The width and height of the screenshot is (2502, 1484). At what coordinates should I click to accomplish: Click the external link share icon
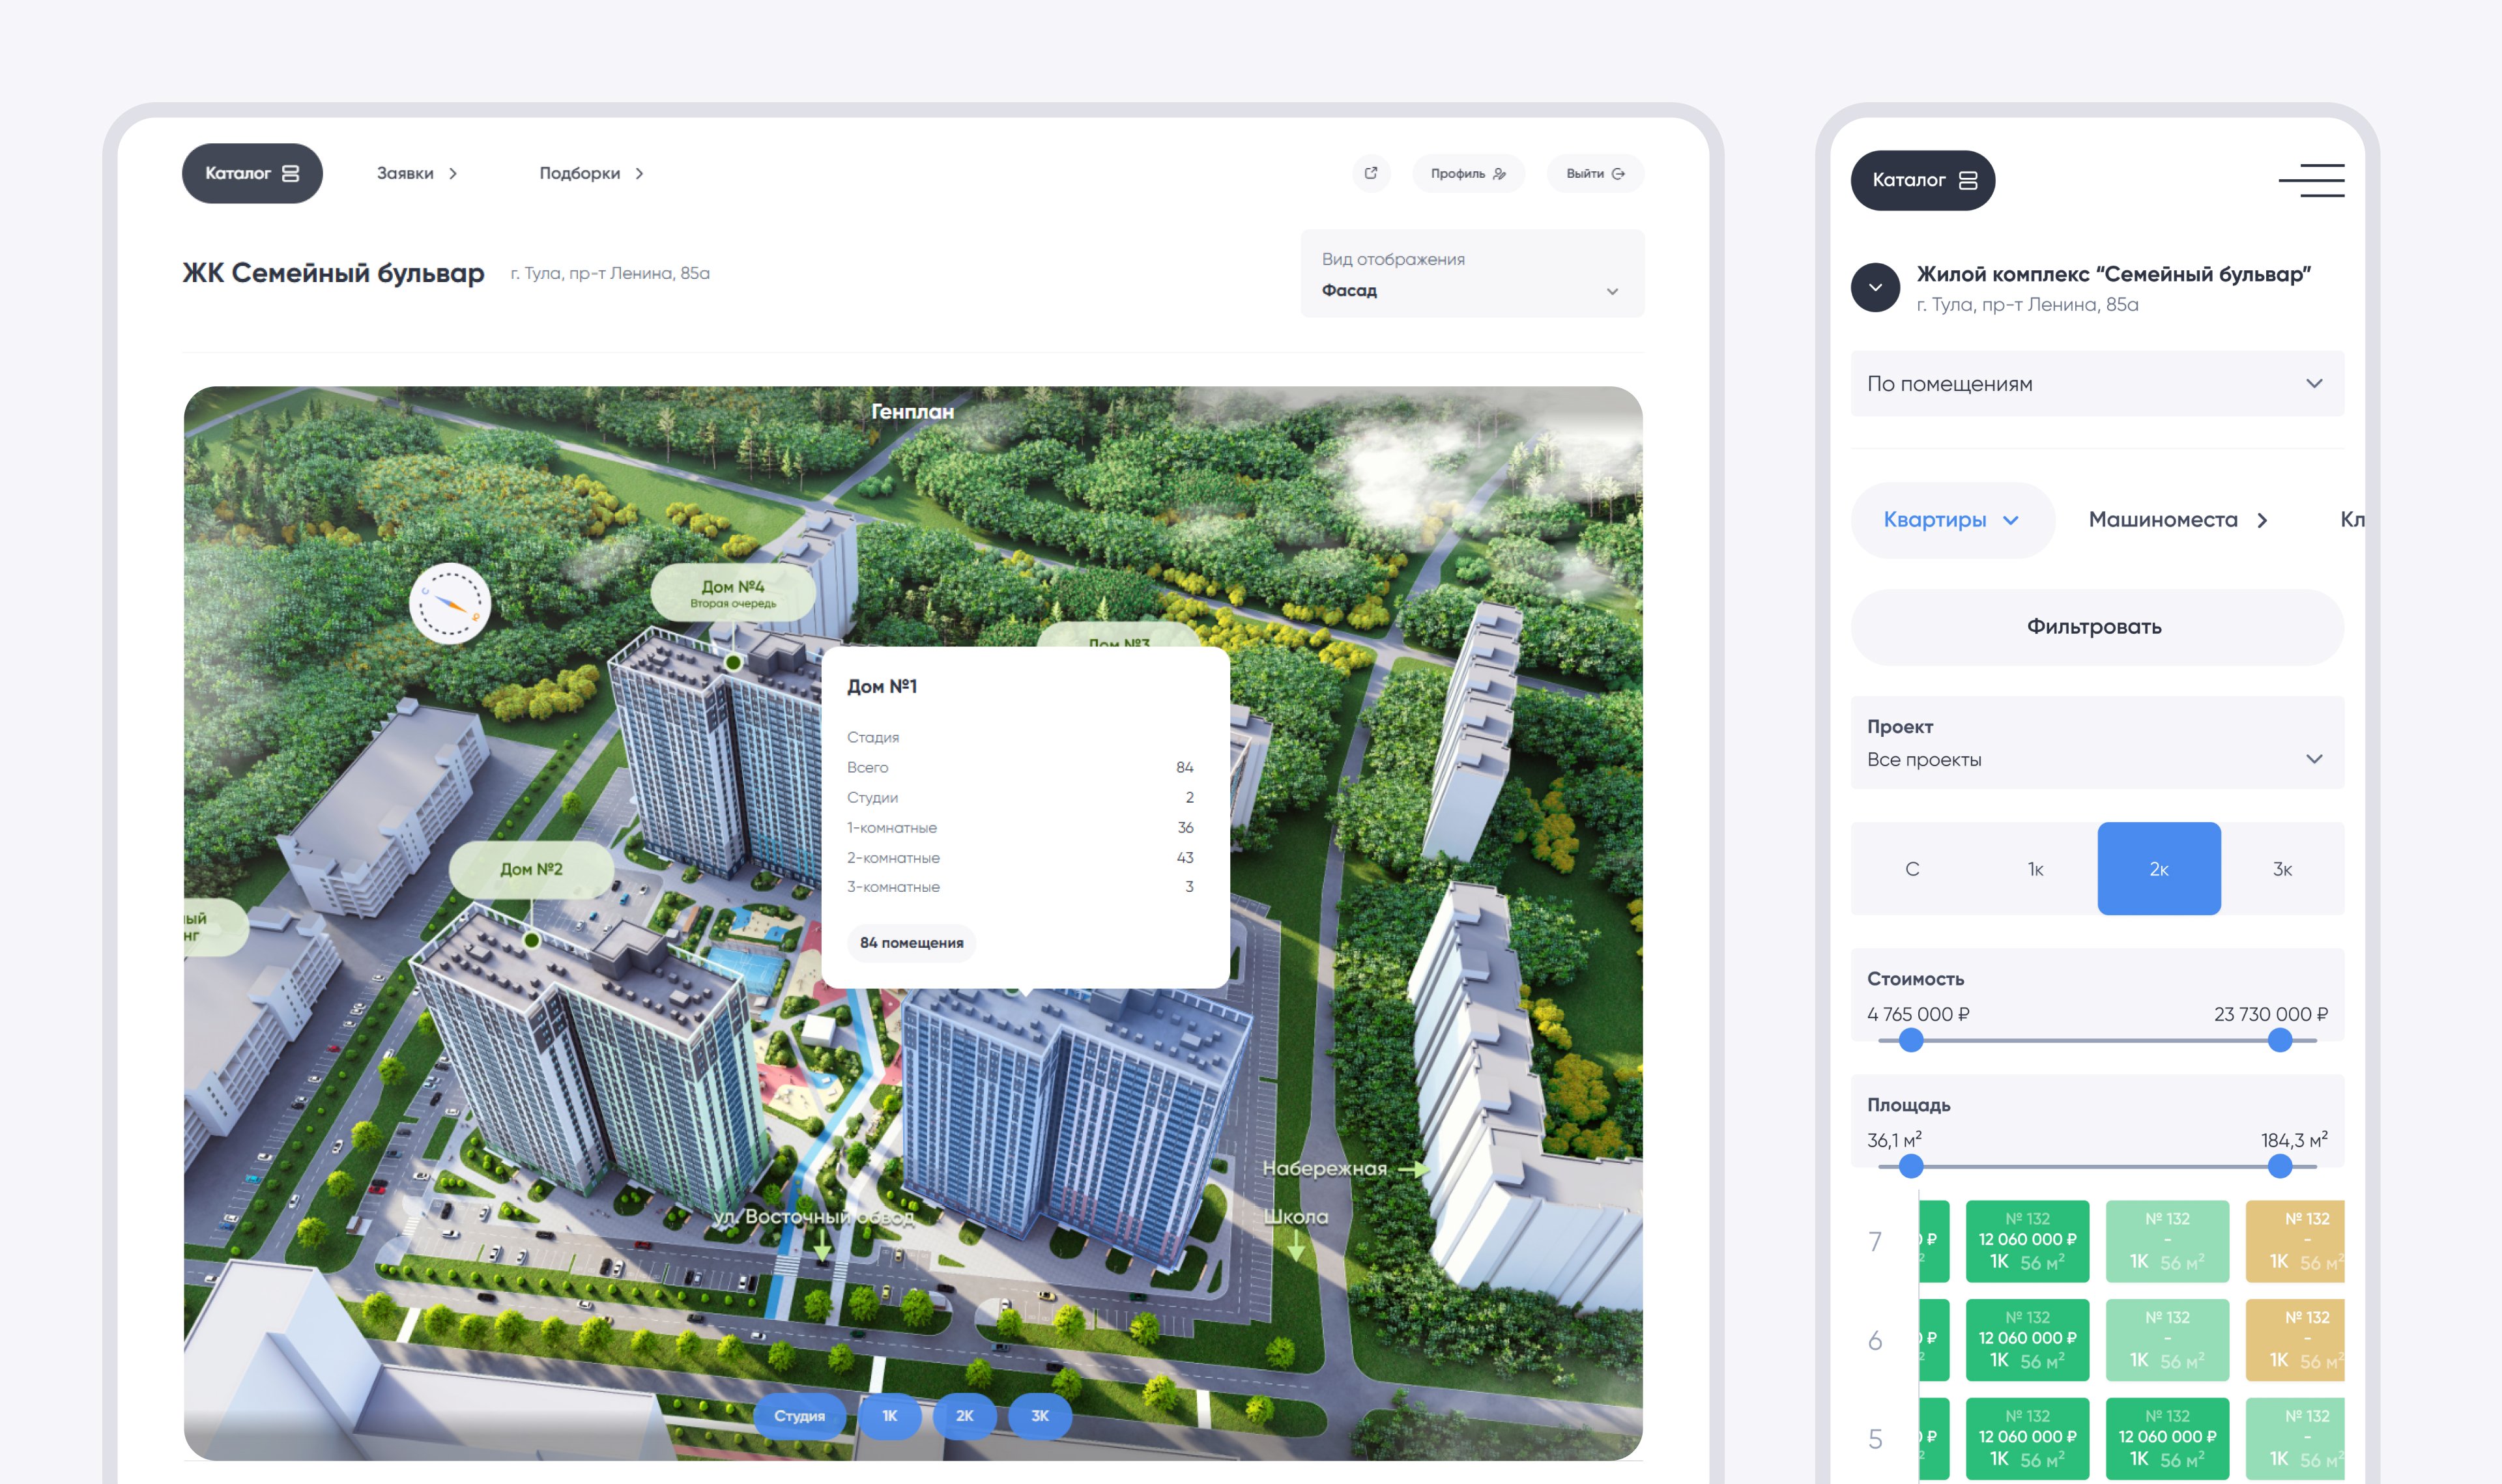(x=1370, y=173)
